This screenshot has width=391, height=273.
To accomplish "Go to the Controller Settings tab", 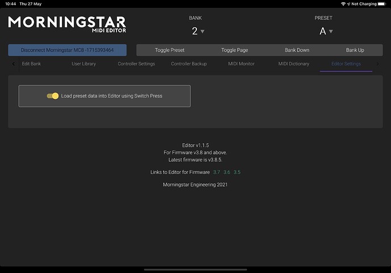I will click(x=136, y=64).
